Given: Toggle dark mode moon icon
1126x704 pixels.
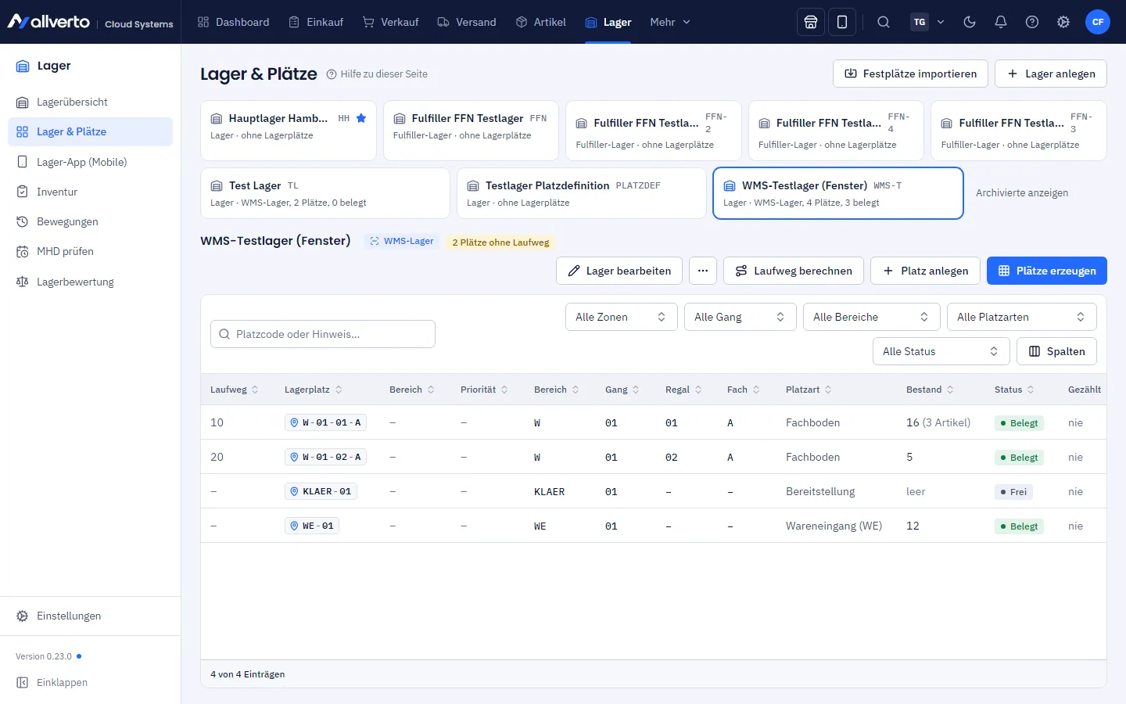Looking at the screenshot, I should 970,22.
